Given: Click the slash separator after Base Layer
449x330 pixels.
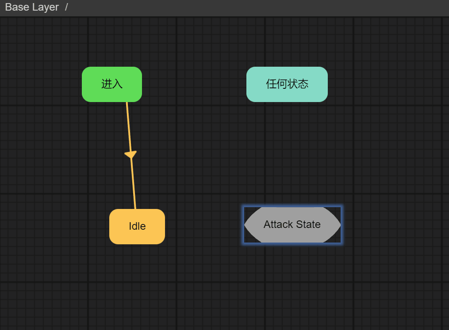Looking at the screenshot, I should tap(66, 8).
